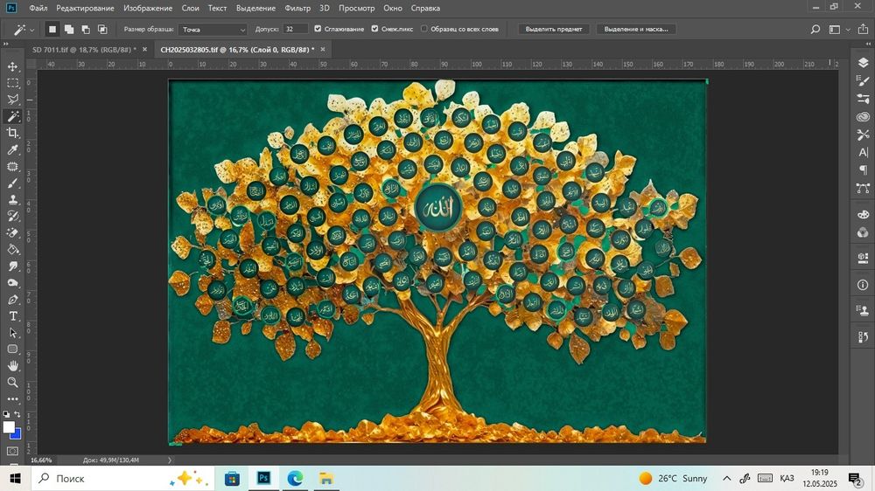Select the Clone Stamp tool
This screenshot has height=491, width=875.
[12, 199]
